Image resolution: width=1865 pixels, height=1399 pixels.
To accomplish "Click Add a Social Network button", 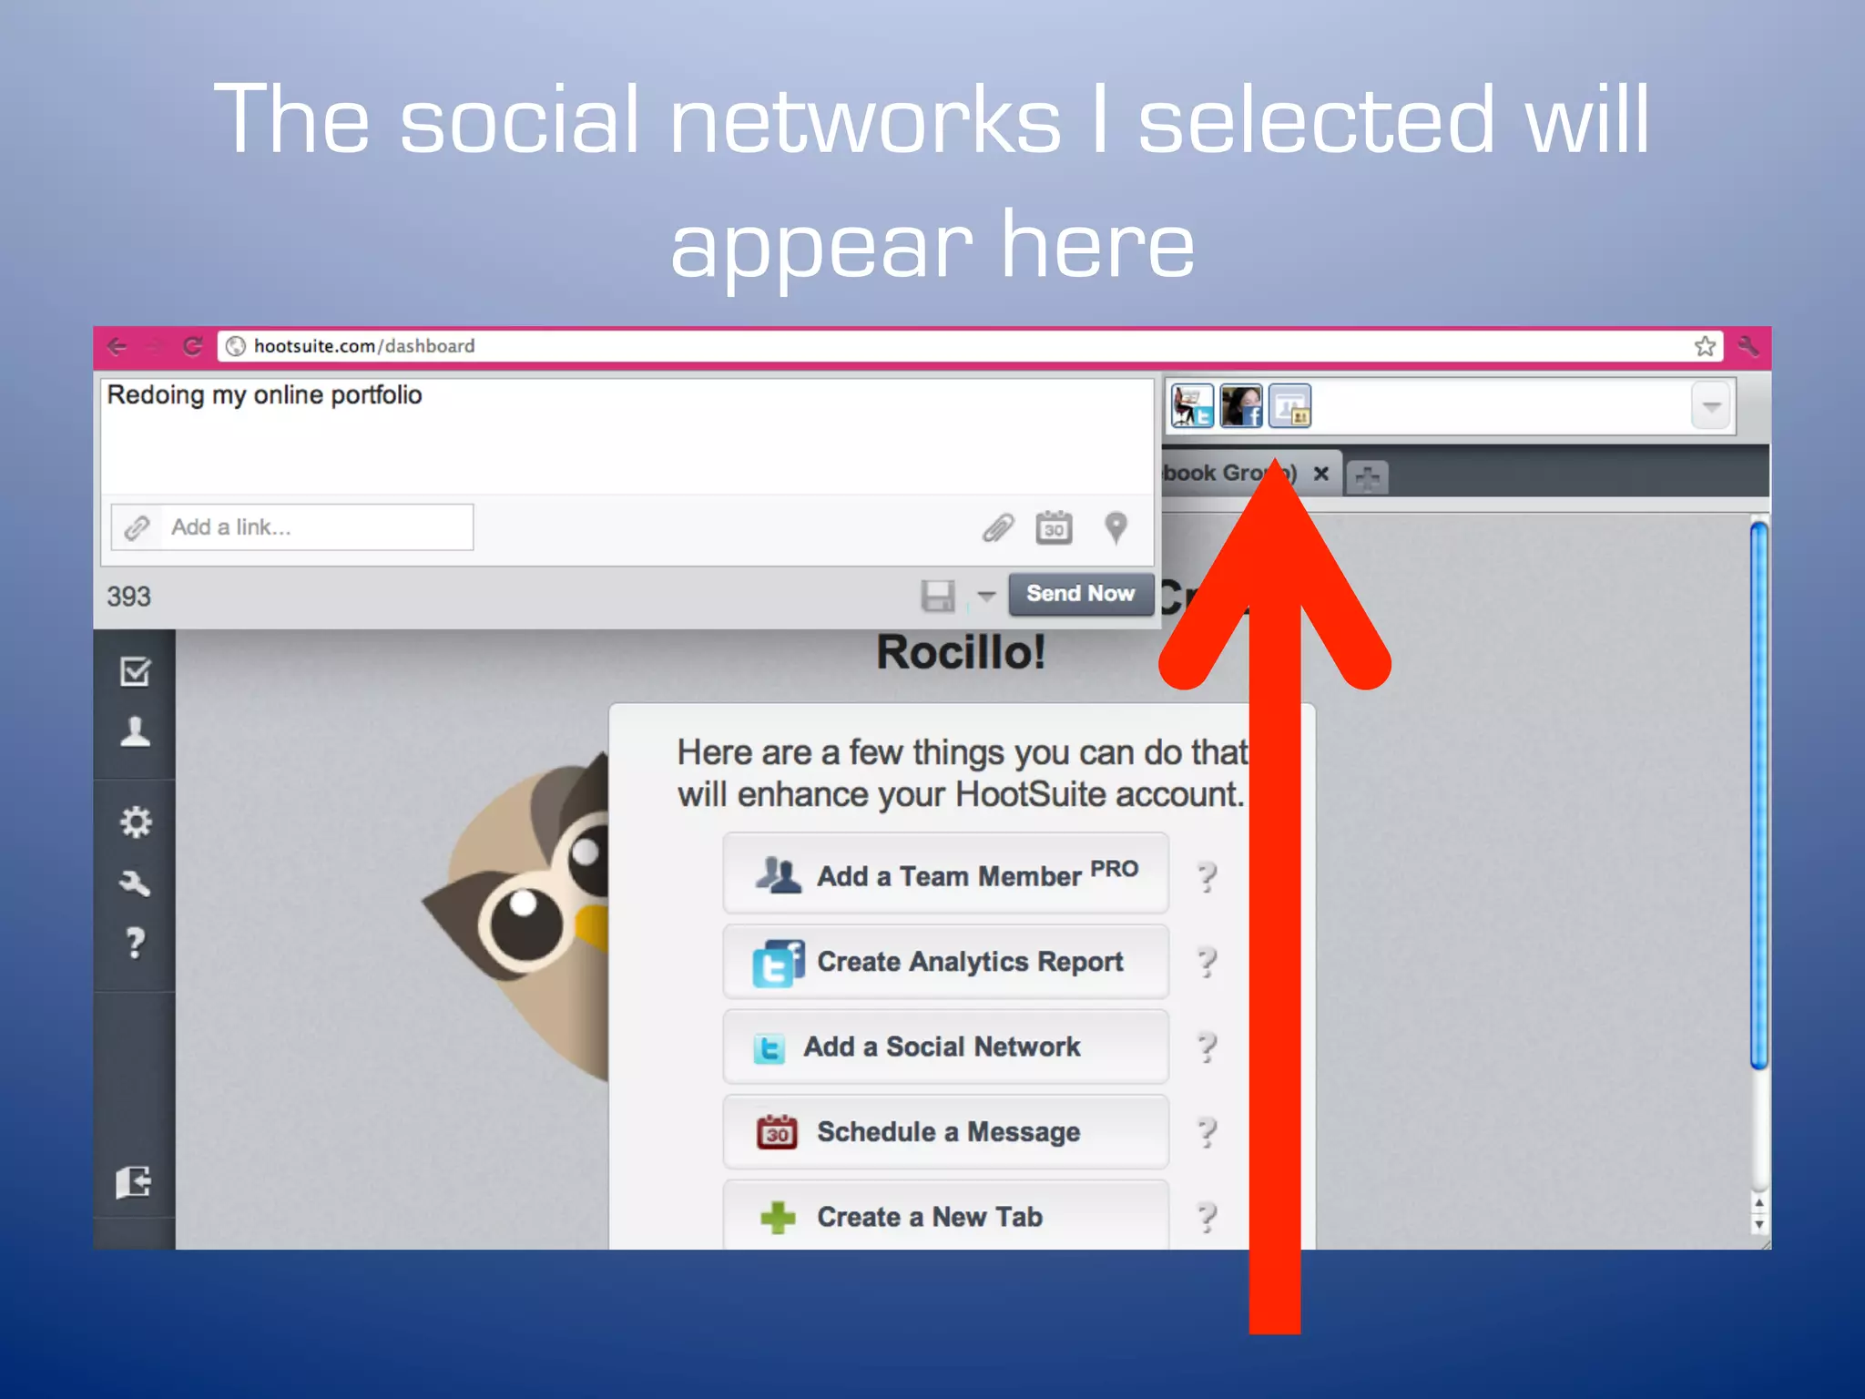I will [946, 1047].
